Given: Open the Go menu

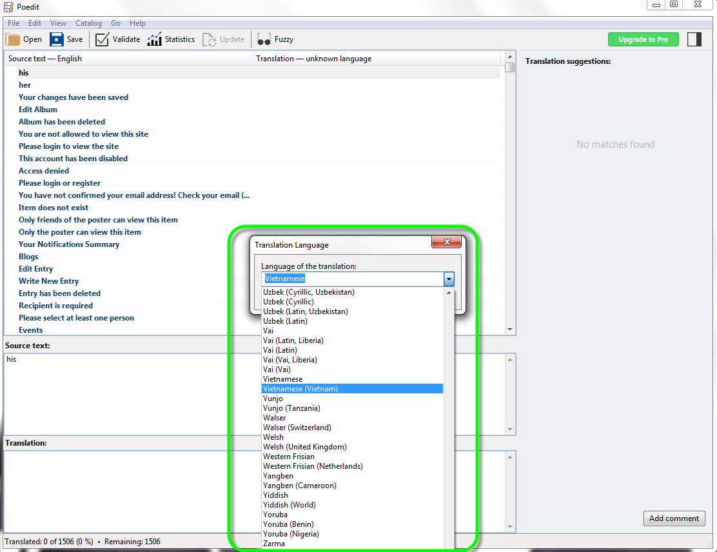Looking at the screenshot, I should click(115, 23).
